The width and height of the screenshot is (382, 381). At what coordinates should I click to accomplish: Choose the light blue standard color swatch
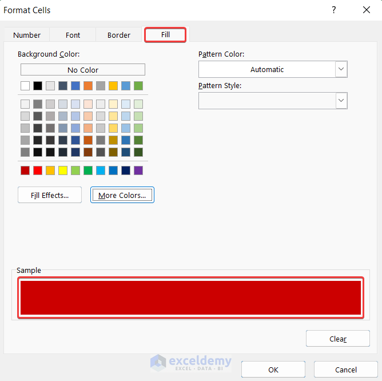(x=101, y=170)
